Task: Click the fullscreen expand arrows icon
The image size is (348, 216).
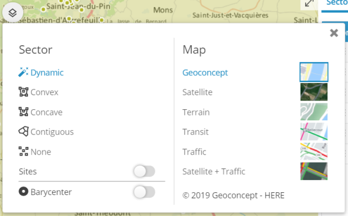Action: click(309, 3)
